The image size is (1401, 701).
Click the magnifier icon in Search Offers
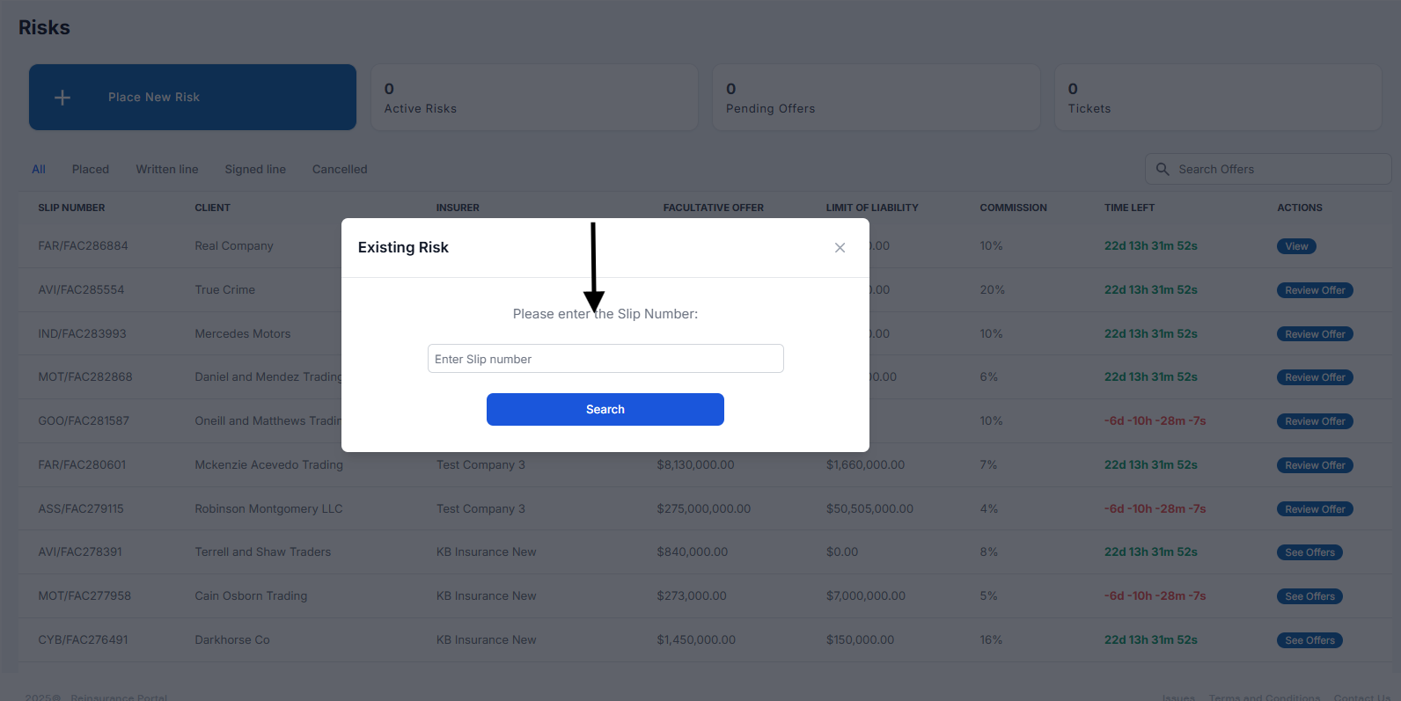pyautogui.click(x=1163, y=169)
